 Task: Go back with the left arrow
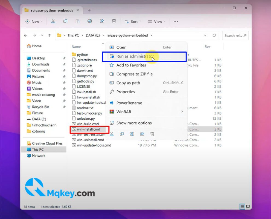[26, 35]
